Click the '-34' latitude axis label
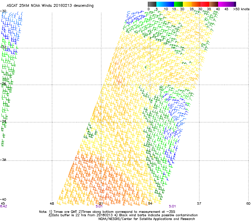 pos(3,84)
